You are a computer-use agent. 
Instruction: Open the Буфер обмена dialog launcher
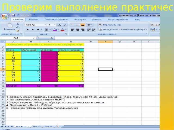[21, 34]
